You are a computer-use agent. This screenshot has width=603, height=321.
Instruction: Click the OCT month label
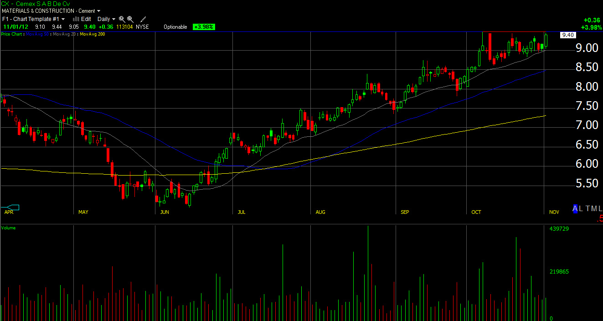[476, 212]
